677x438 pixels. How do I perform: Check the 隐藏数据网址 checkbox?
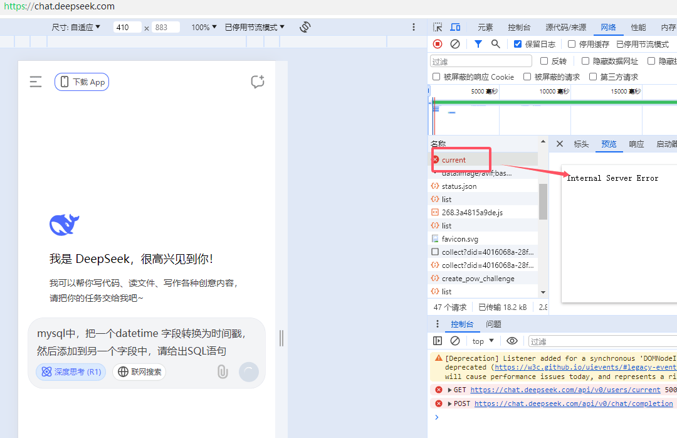pyautogui.click(x=585, y=61)
